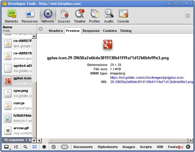Screen dimensions: 195x152
Task: Click the horizontal scrollbar thumb
Action: (118, 140)
